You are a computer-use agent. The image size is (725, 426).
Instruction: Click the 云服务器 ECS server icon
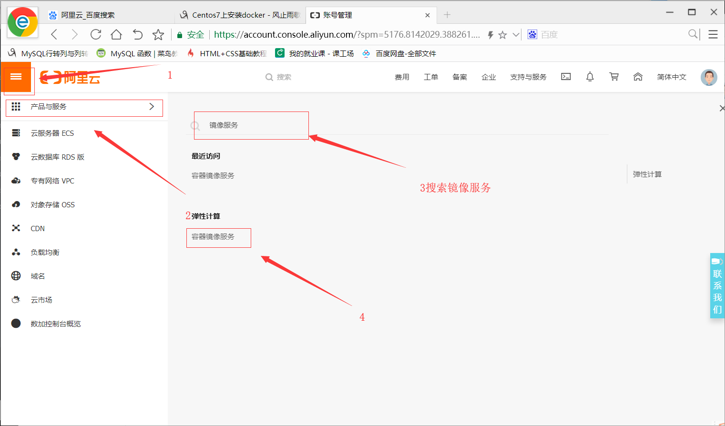pos(16,133)
